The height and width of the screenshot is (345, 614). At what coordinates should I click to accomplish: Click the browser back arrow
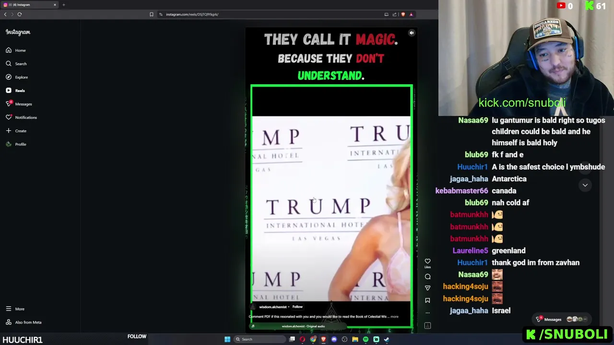tap(5, 14)
